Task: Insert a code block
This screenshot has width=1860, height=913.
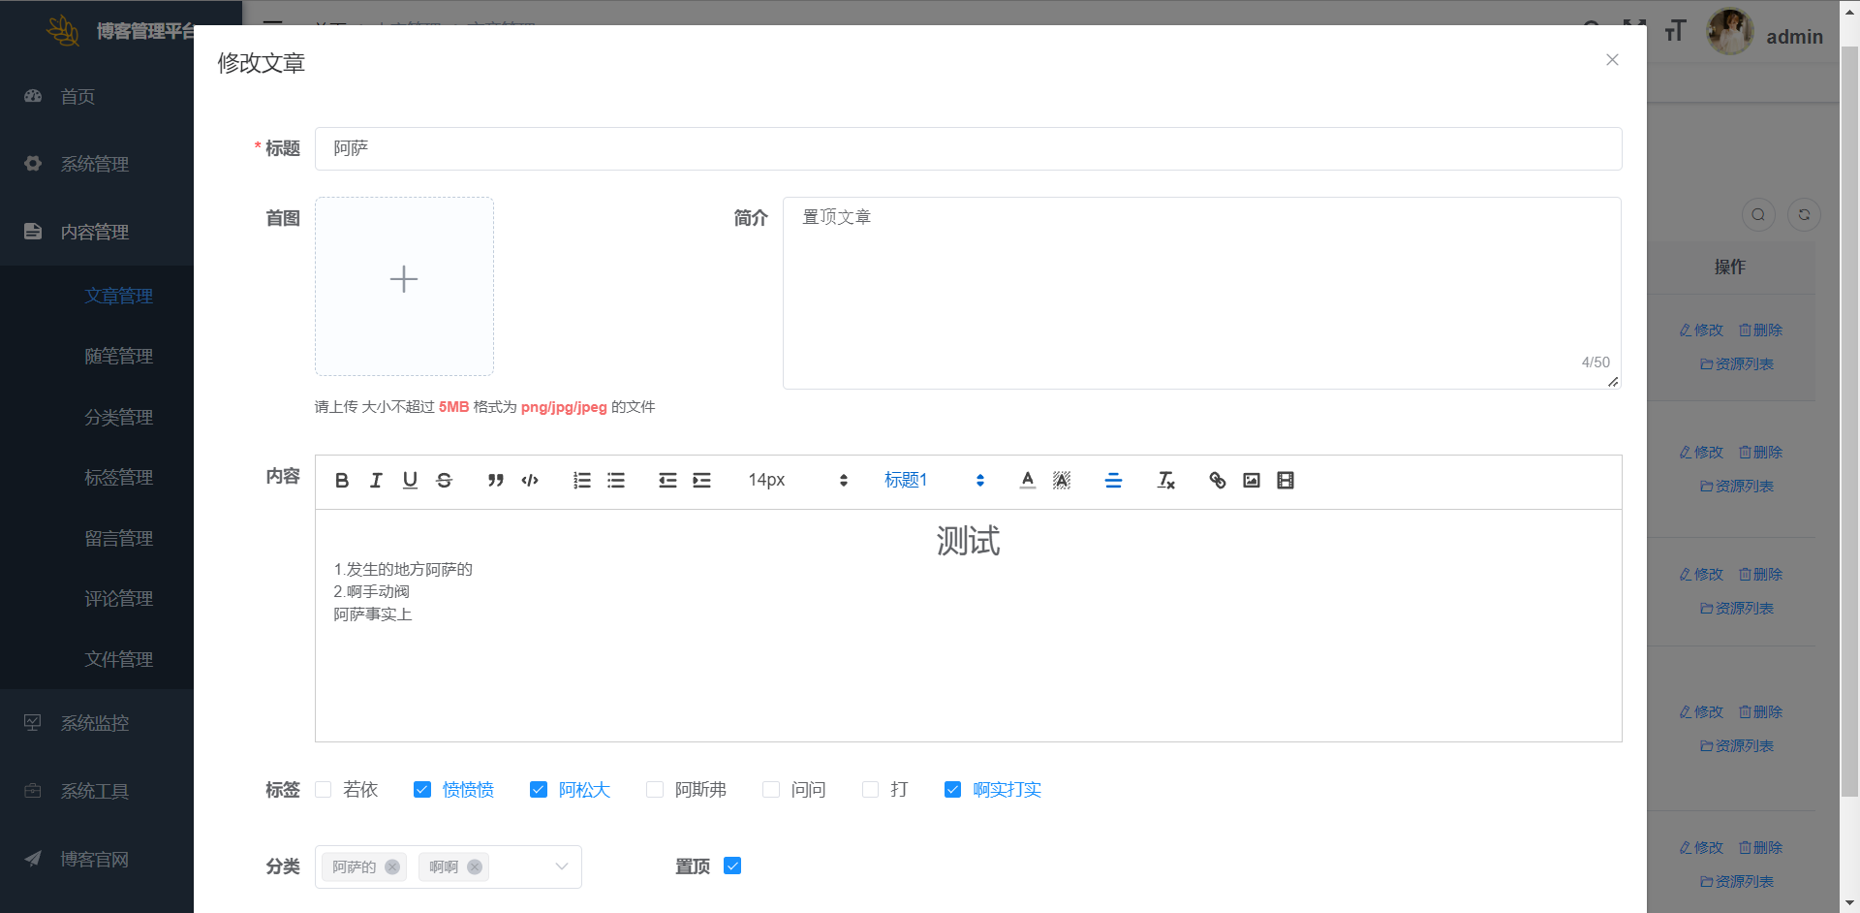Action: point(530,481)
